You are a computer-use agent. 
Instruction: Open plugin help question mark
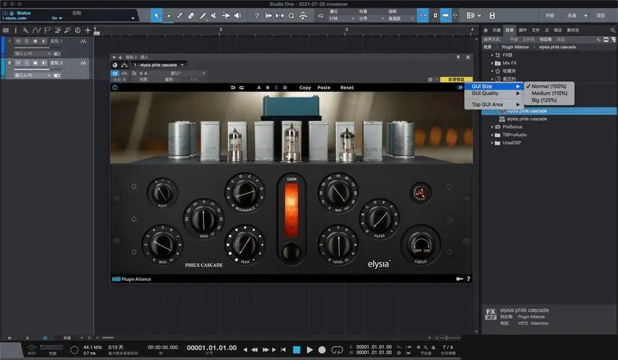(x=468, y=279)
